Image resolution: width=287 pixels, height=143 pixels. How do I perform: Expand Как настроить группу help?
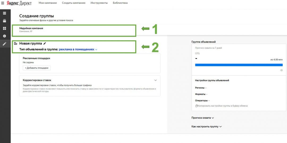(x=206, y=127)
